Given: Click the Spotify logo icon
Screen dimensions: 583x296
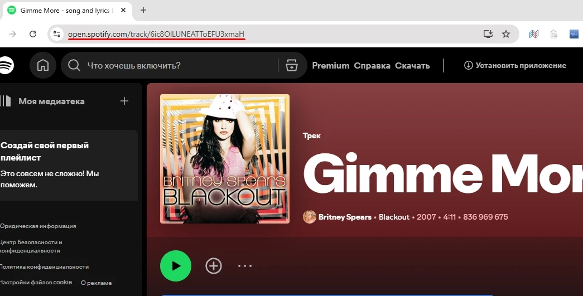Looking at the screenshot, I should [6, 66].
